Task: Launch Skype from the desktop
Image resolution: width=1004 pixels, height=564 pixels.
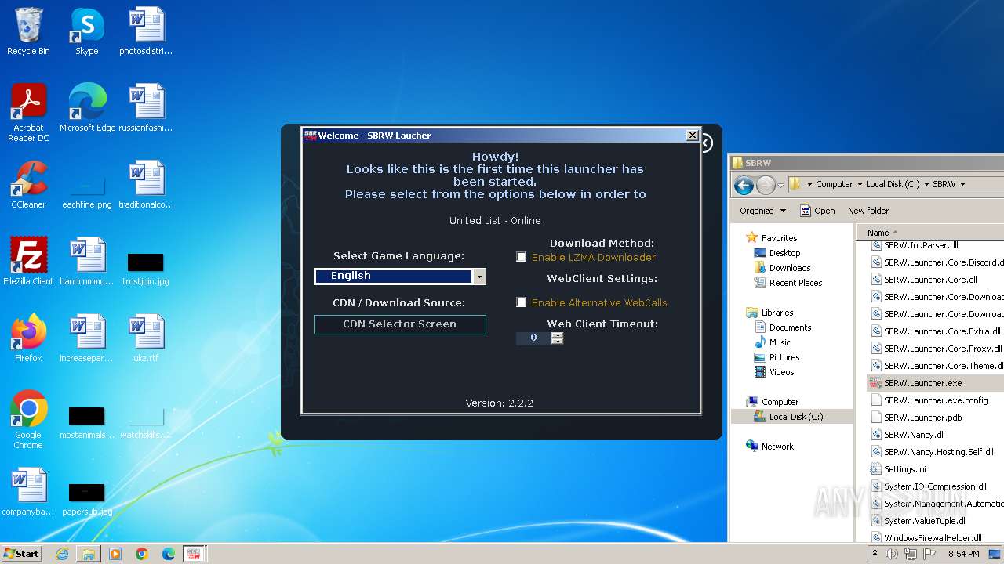Action: click(x=86, y=31)
